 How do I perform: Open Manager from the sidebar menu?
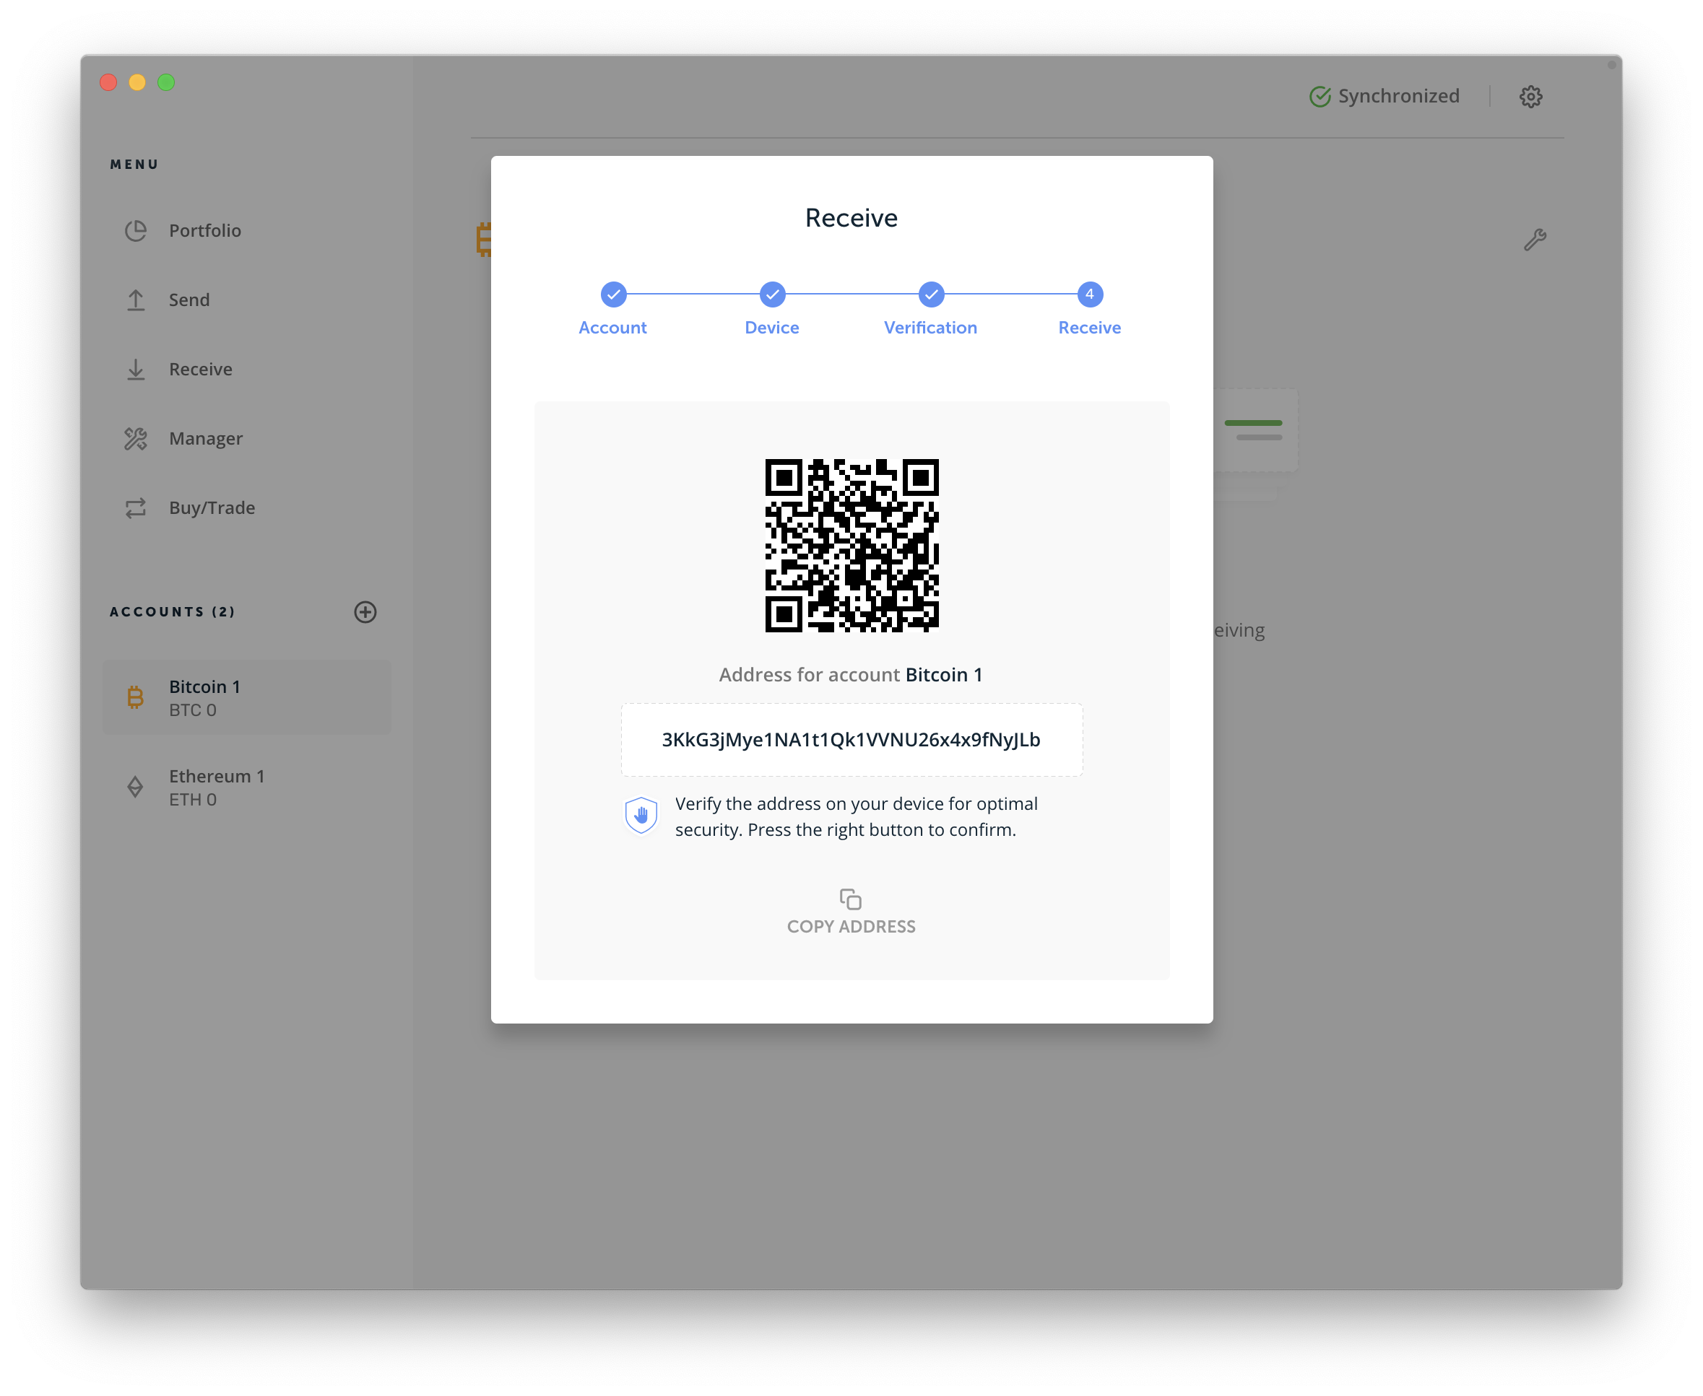point(205,438)
